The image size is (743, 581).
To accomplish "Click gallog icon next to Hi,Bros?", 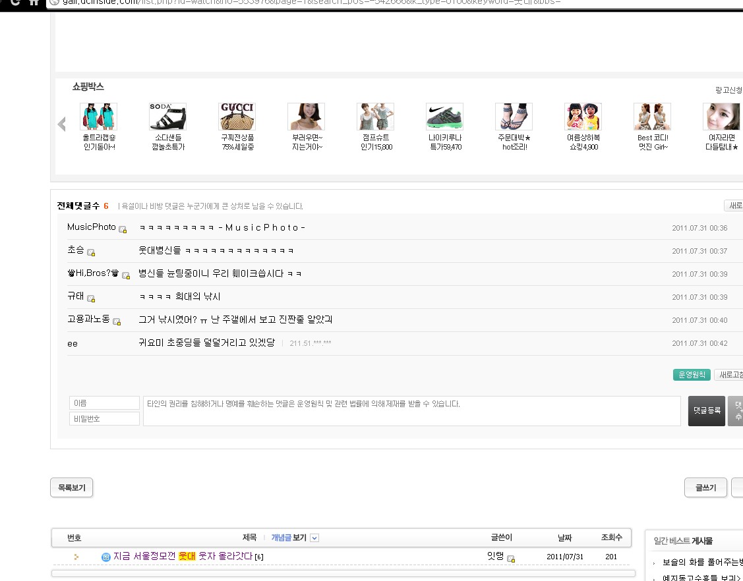I will coord(126,275).
